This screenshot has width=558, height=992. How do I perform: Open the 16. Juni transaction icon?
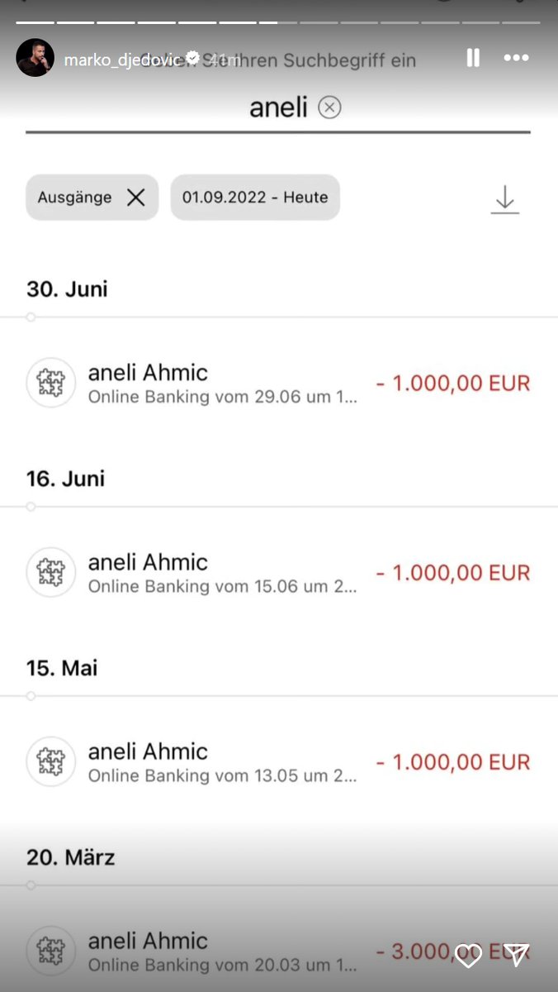pyautogui.click(x=51, y=572)
